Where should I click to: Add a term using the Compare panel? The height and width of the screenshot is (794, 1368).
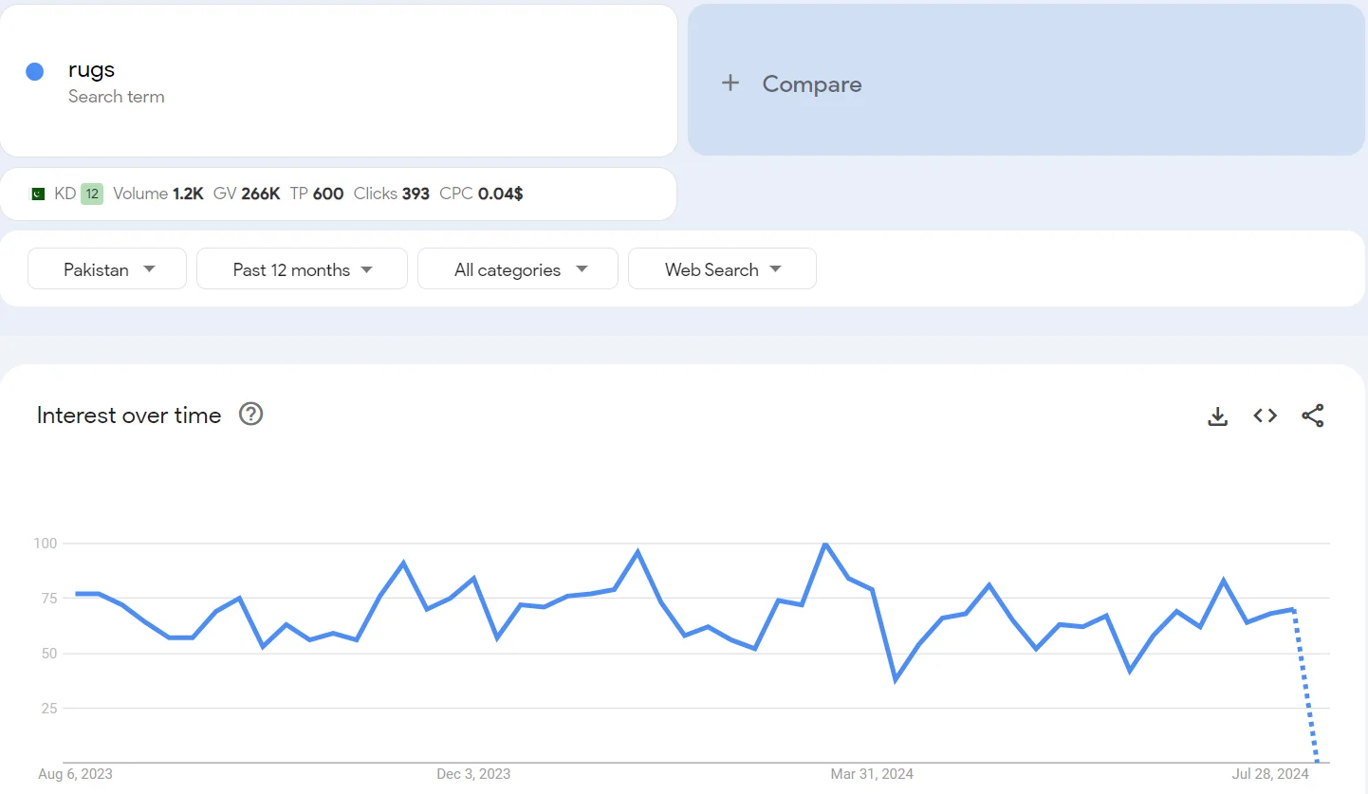pyautogui.click(x=811, y=83)
